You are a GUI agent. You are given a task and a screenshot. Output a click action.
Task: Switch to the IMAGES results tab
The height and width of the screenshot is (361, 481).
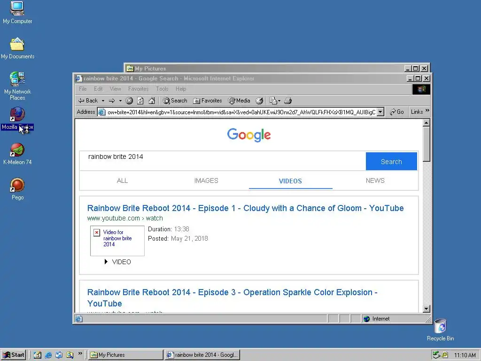pos(206,181)
